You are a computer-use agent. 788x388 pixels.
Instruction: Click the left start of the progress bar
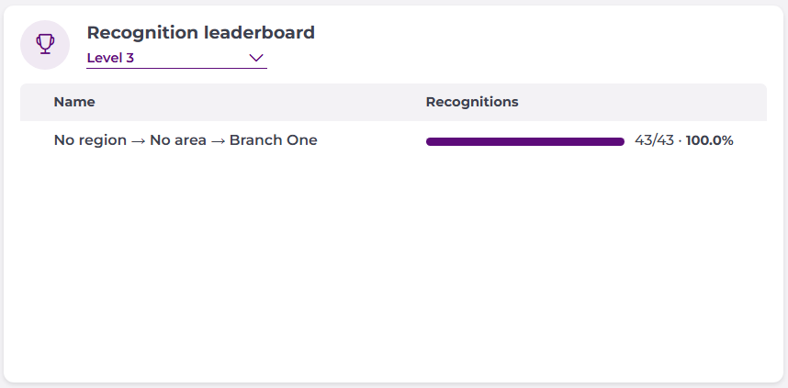(x=429, y=141)
